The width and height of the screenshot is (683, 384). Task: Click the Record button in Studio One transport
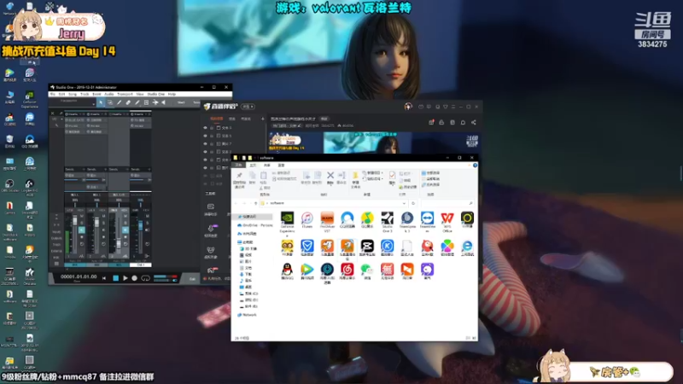[135, 278]
